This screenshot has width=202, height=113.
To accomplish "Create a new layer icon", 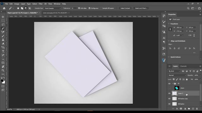I will click(x=193, y=109).
